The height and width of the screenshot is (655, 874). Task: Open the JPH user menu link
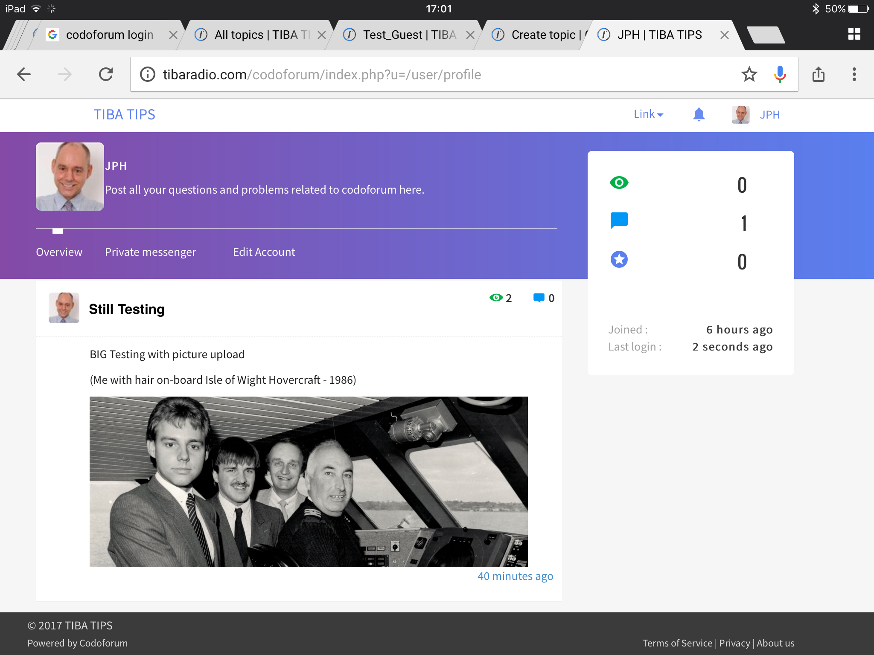point(770,115)
